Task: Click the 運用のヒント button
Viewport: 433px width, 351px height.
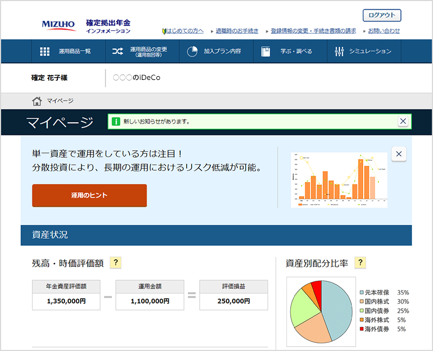Action: click(89, 195)
